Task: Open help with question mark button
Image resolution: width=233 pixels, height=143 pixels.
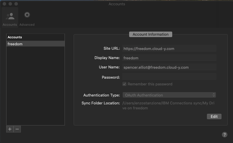Action: (224, 135)
